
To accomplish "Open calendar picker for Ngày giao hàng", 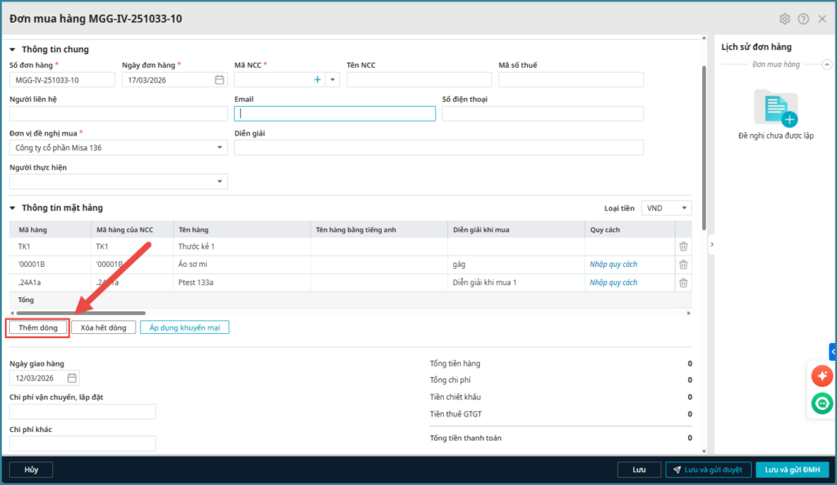I will coord(72,378).
